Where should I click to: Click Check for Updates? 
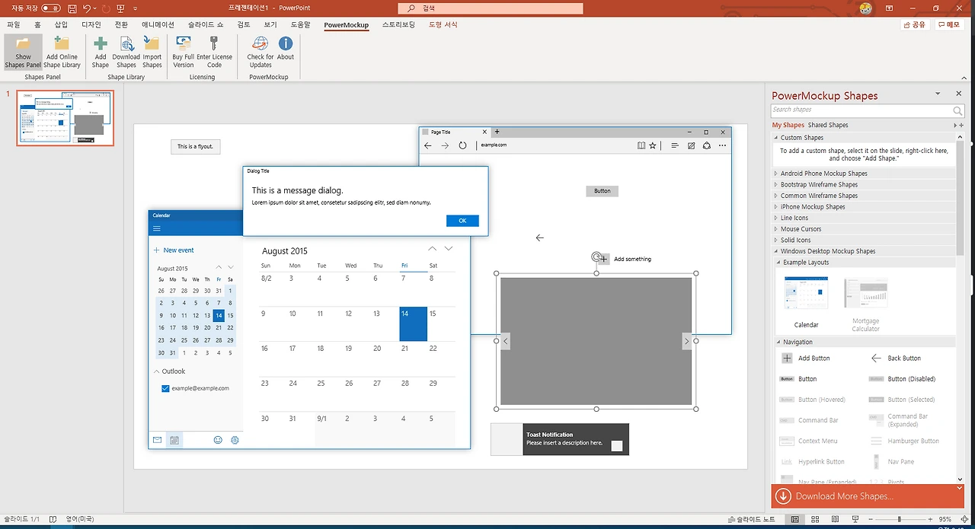[261, 52]
